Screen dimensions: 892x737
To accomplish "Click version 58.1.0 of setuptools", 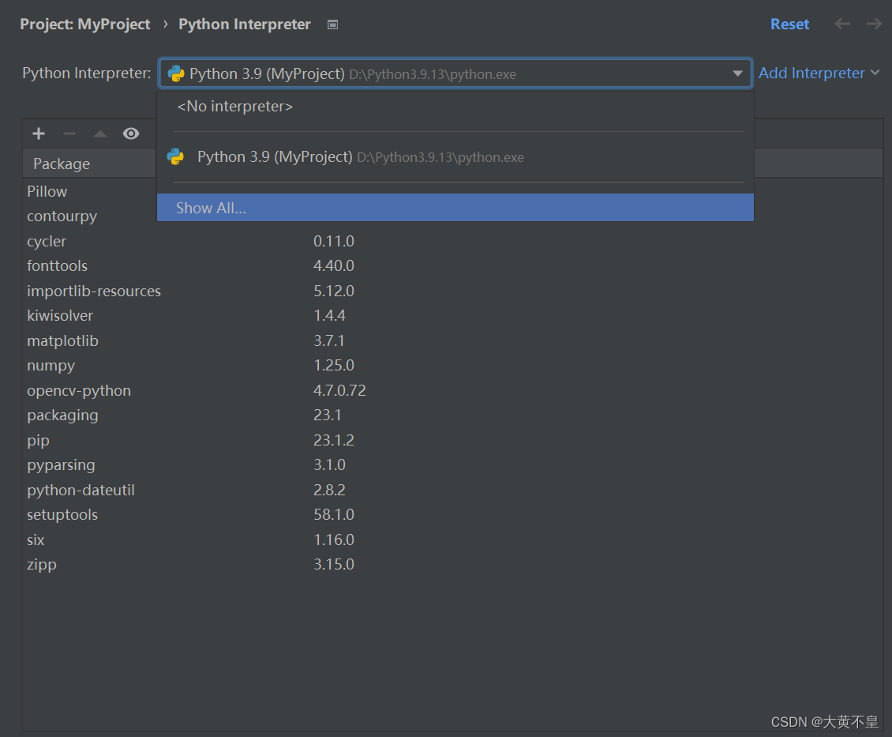I will [x=334, y=515].
